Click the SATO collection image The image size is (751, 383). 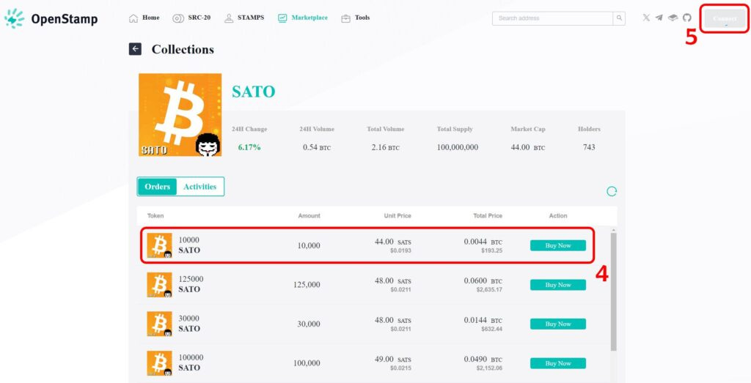point(180,115)
